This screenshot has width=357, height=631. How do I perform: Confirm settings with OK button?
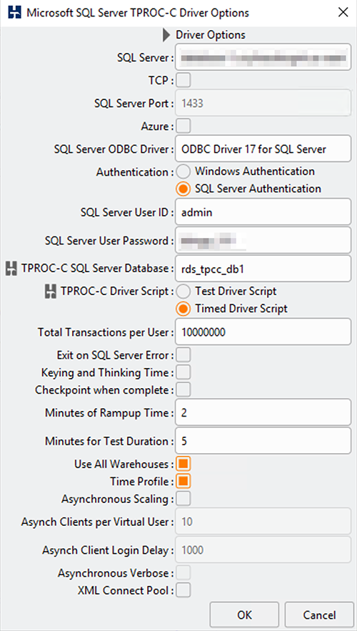click(x=244, y=615)
